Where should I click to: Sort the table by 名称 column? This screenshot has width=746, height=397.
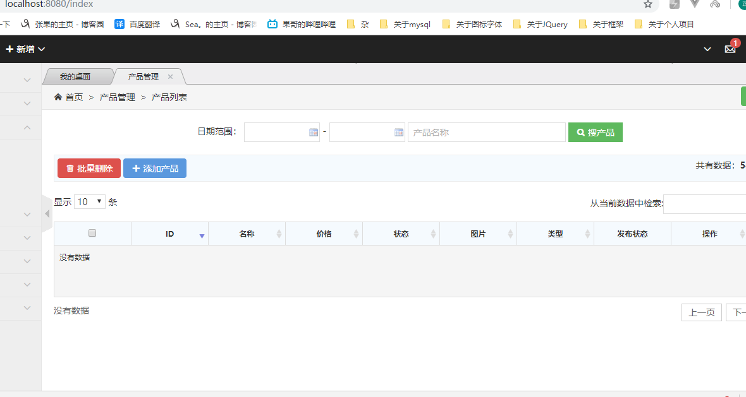247,234
